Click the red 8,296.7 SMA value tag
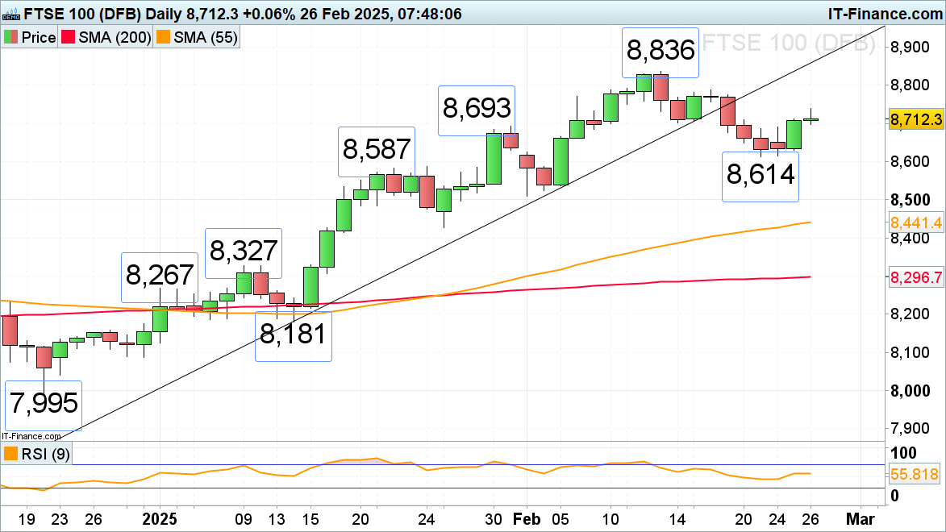 [915, 277]
